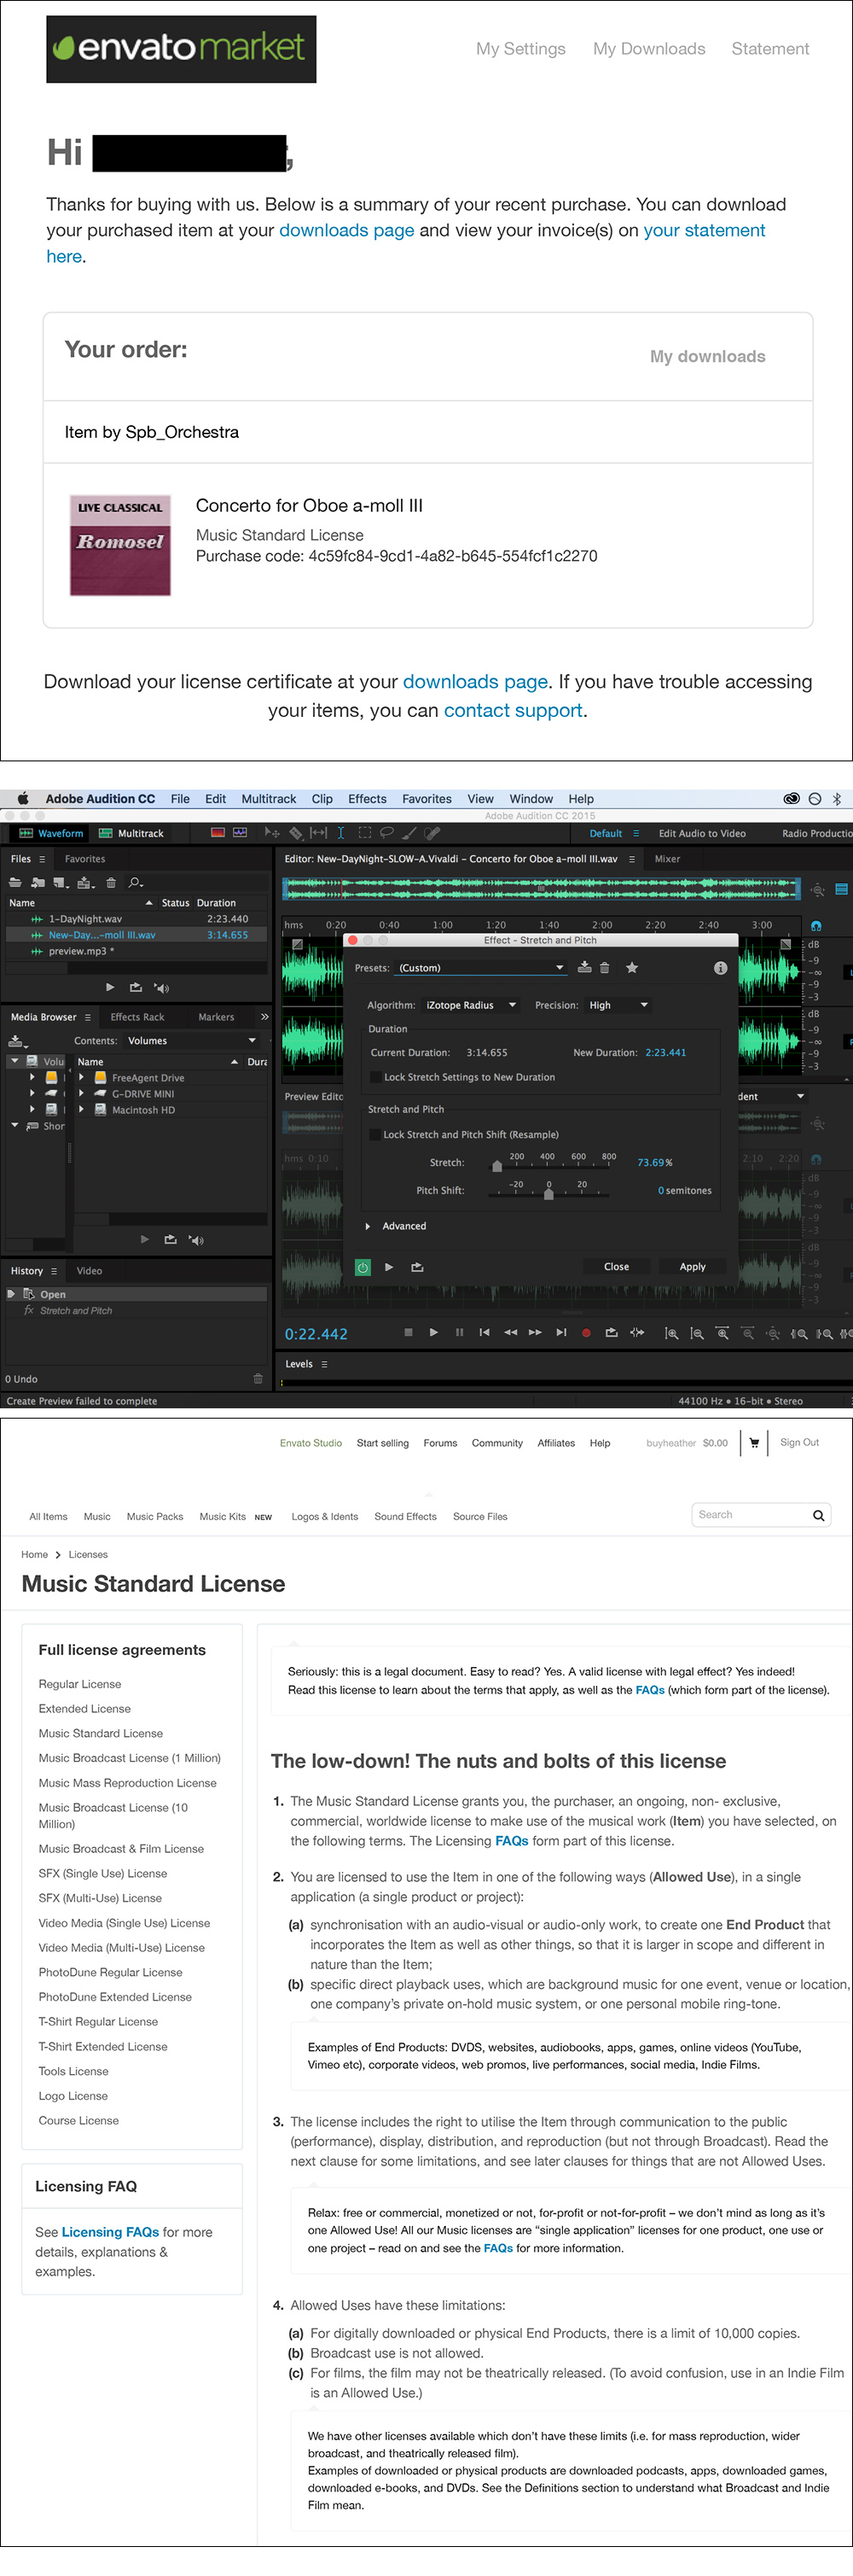
Task: Click contact support link in email
Action: coord(514,710)
